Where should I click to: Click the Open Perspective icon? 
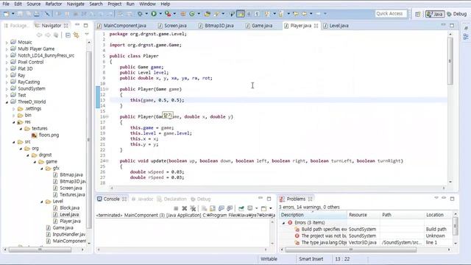417,14
